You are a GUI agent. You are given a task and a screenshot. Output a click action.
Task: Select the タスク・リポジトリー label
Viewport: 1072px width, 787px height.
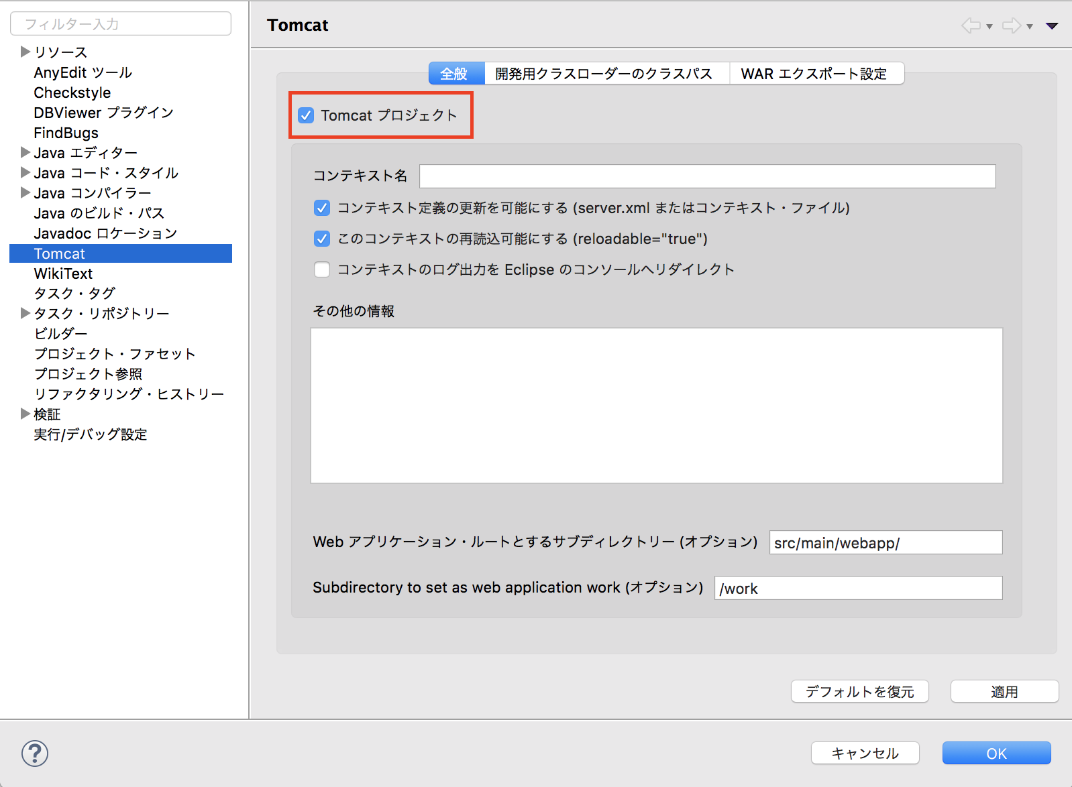pos(101,314)
